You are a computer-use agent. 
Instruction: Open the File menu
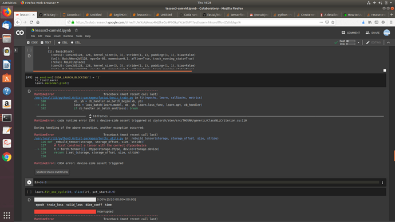[x=33, y=36]
